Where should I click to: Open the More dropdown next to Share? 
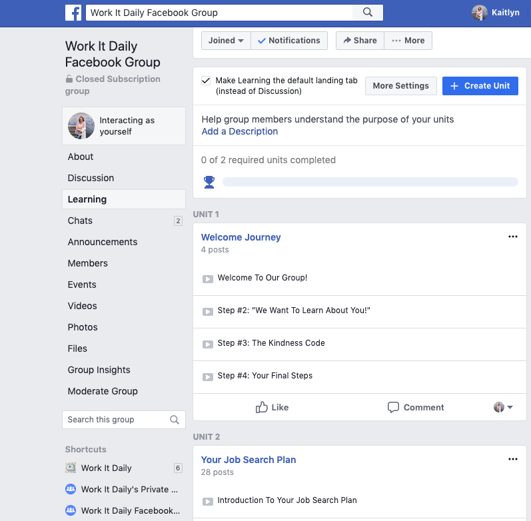tap(408, 41)
